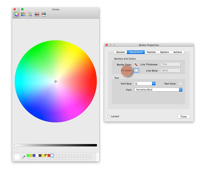205x175 pixels.
Task: Open the Helvetica Bold font dropdown
Action: click(158, 90)
